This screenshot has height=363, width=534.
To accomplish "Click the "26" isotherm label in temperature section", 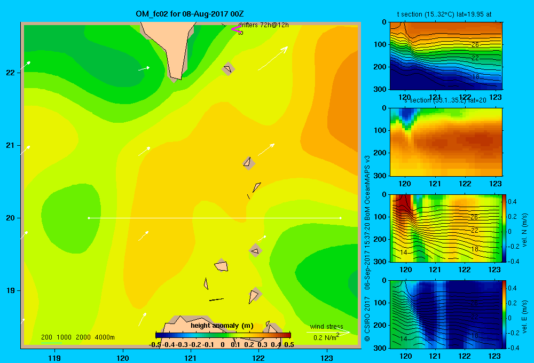I will pyautogui.click(x=475, y=45).
